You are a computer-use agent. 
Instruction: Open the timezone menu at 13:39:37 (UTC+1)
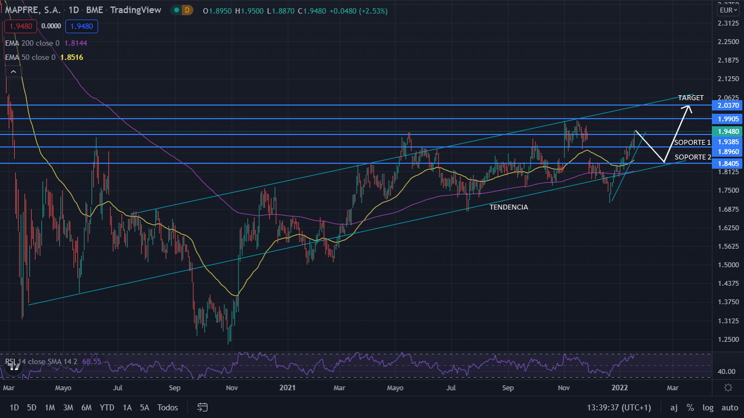(x=619, y=407)
